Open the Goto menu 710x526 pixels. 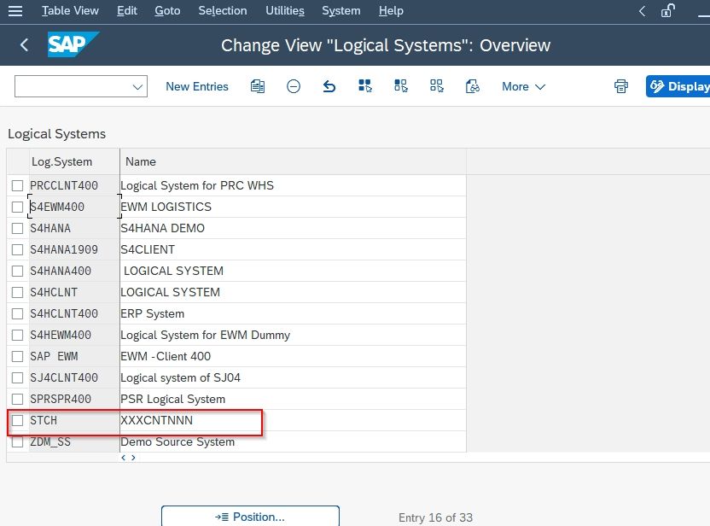[167, 11]
